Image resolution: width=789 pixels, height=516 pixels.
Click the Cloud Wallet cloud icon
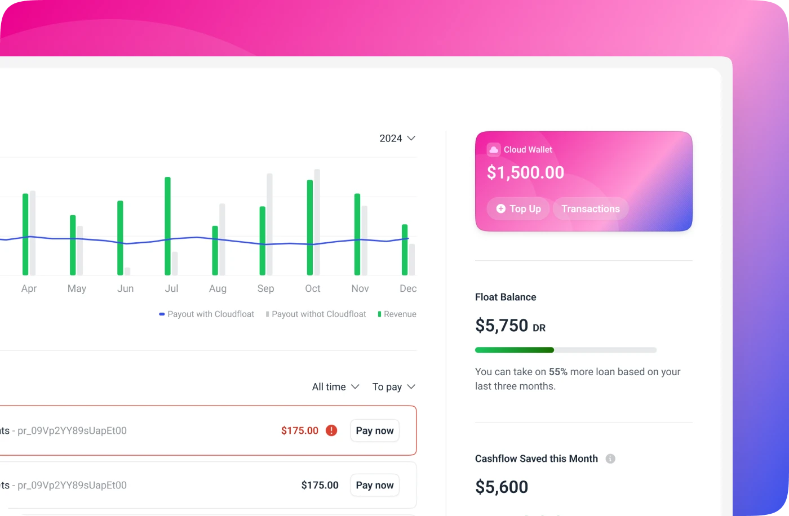click(x=494, y=149)
